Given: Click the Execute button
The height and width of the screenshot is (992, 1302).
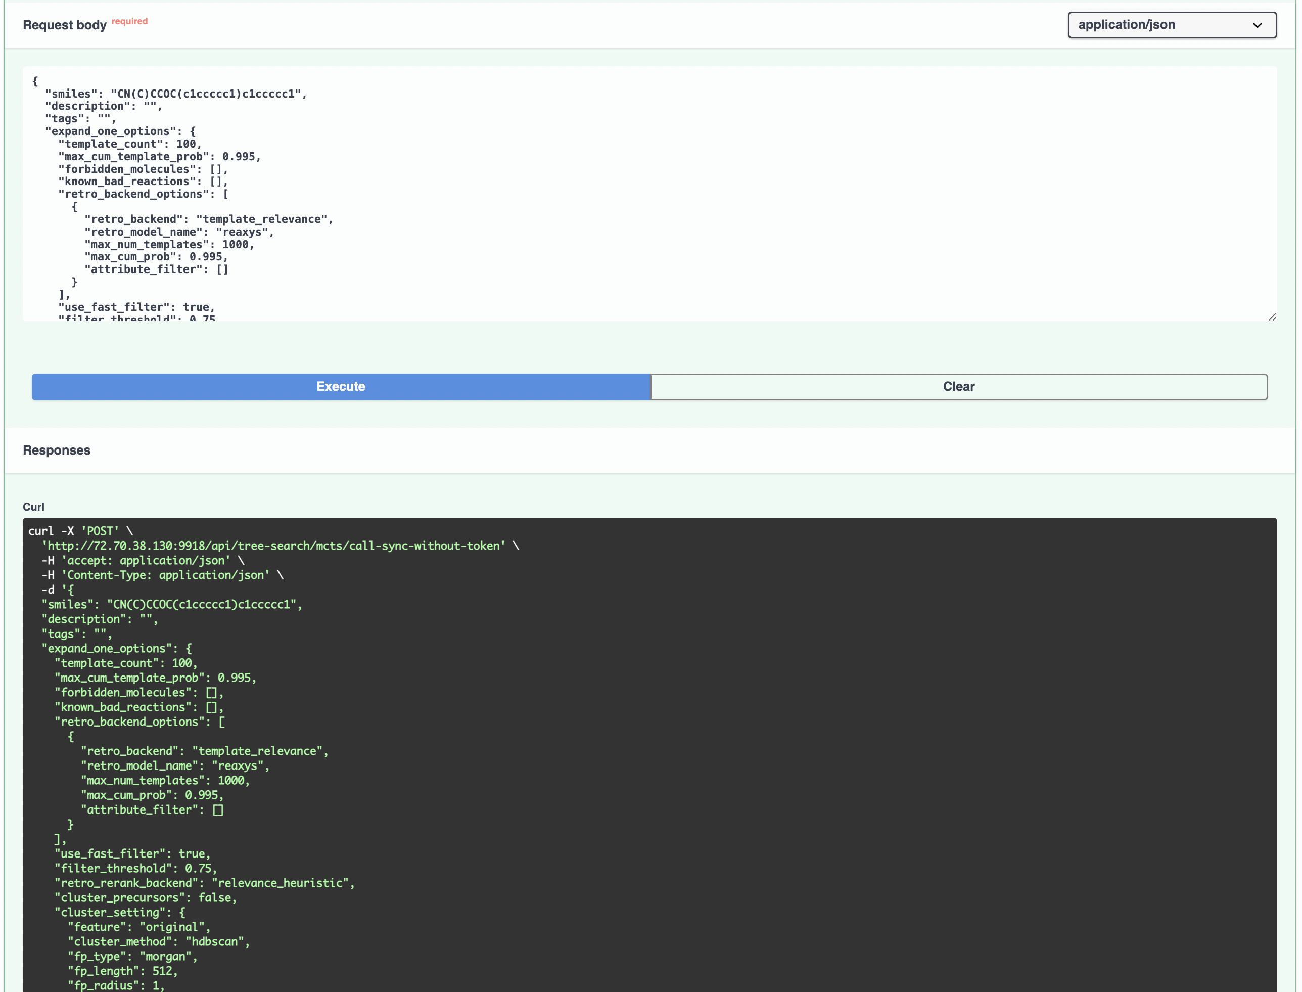Looking at the screenshot, I should [341, 387].
